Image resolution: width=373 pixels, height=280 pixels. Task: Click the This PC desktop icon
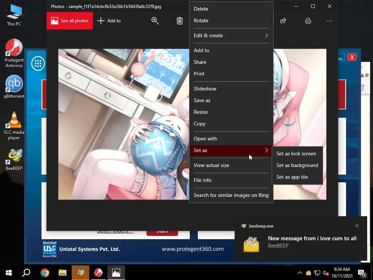[x=14, y=15]
